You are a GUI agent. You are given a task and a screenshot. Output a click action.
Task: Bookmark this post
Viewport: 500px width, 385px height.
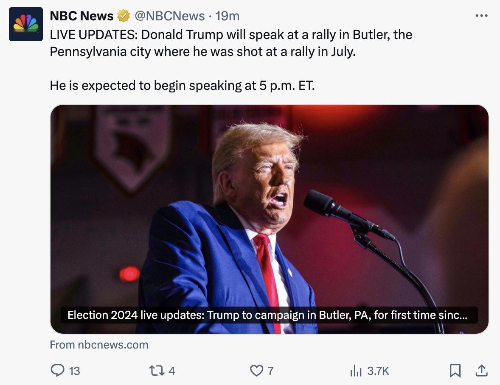point(455,371)
